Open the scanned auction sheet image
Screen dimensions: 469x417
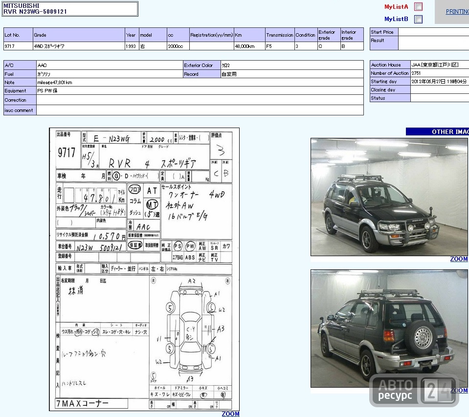144,269
